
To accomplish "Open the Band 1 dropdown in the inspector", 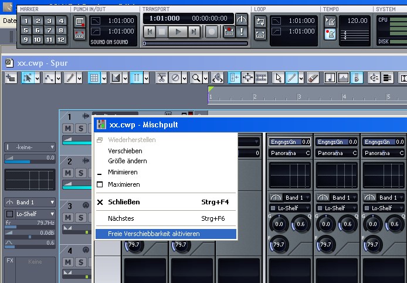I will [30, 202].
